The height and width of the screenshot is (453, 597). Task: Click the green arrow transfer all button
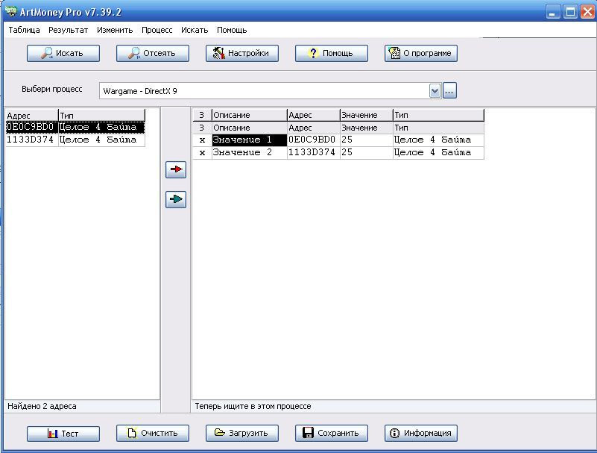click(x=176, y=199)
